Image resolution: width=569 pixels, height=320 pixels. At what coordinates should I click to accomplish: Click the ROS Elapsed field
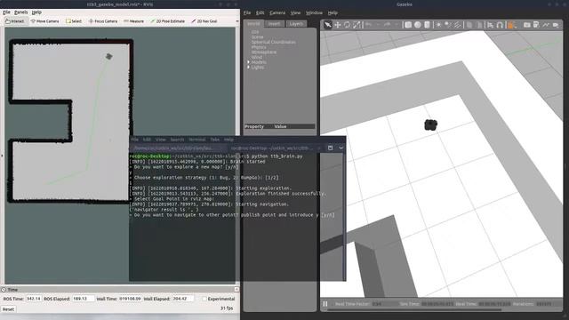pyautogui.click(x=83, y=299)
